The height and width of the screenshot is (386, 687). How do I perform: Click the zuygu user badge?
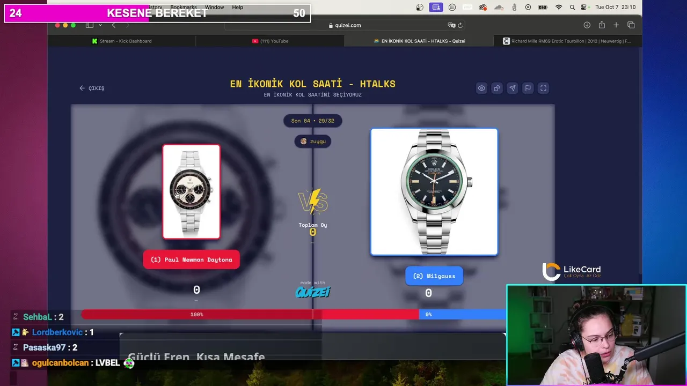pyautogui.click(x=313, y=142)
